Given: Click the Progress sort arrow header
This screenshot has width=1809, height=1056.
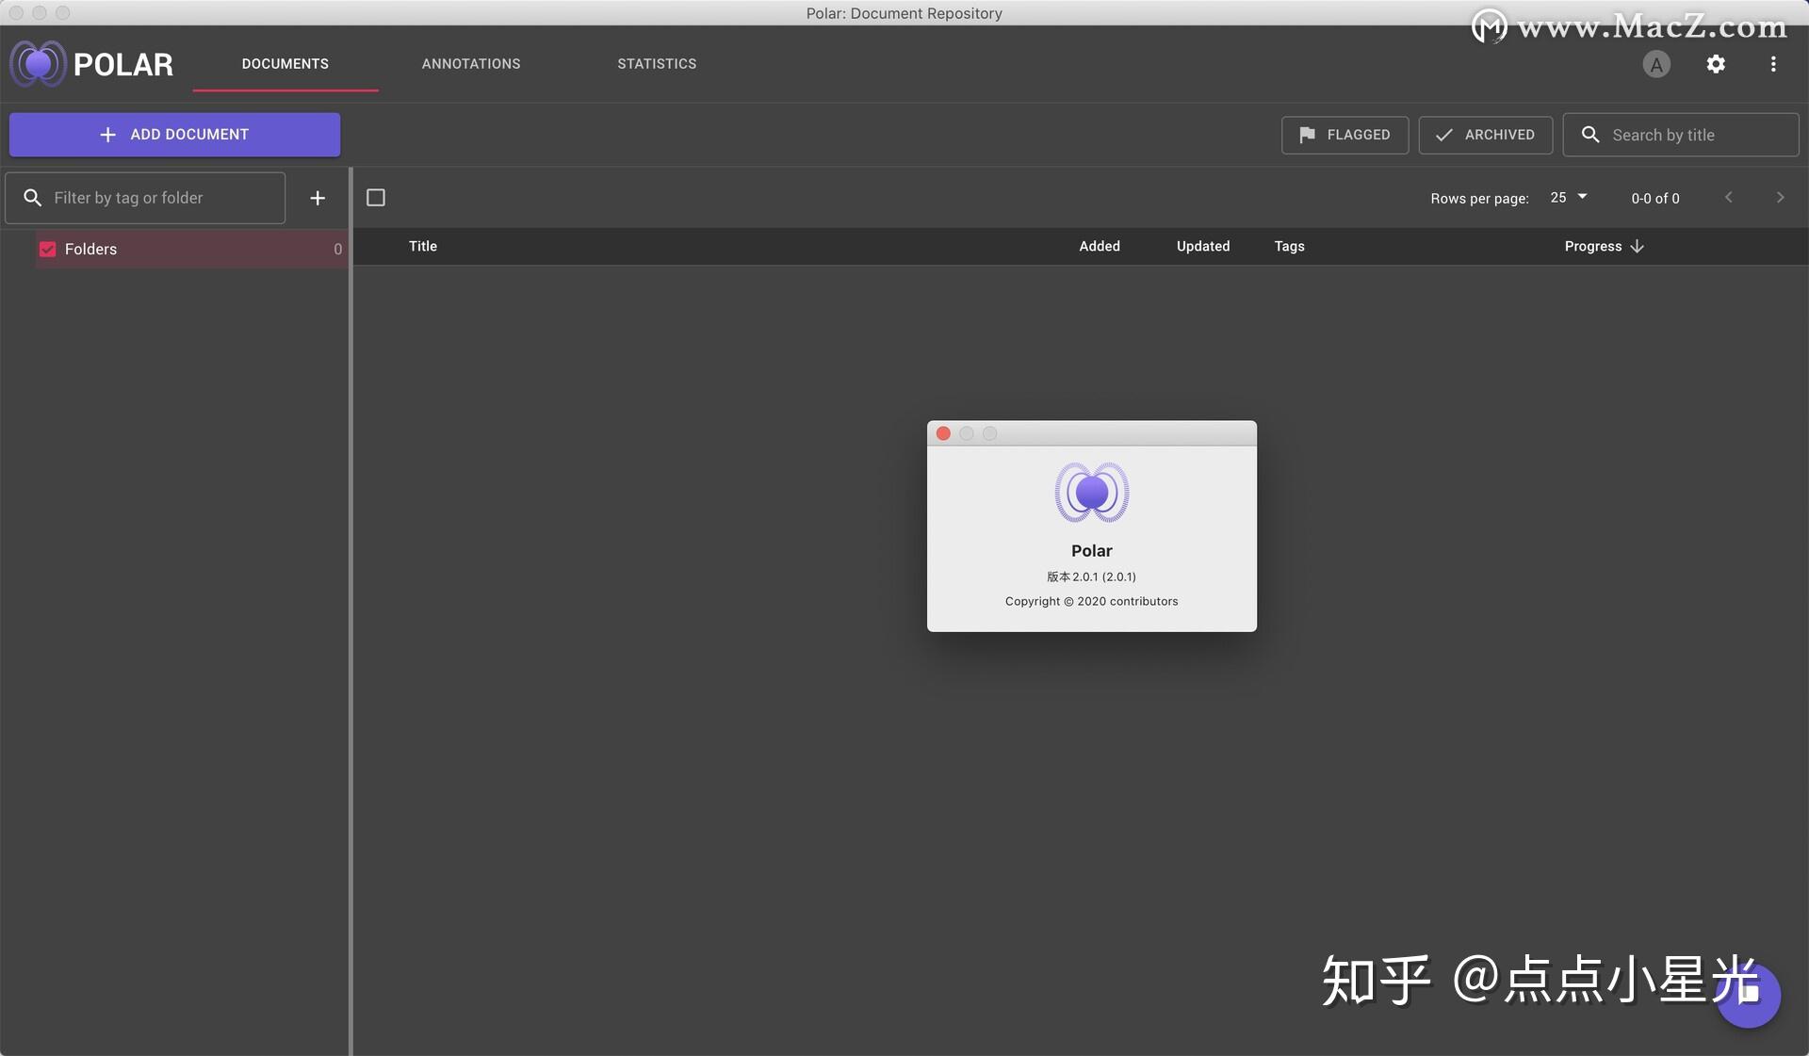Looking at the screenshot, I should pyautogui.click(x=1636, y=246).
